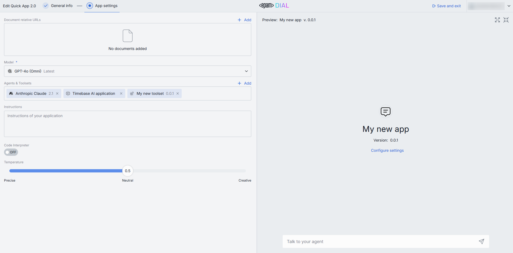
Task: Focus the Instructions text area
Action: pos(128,124)
